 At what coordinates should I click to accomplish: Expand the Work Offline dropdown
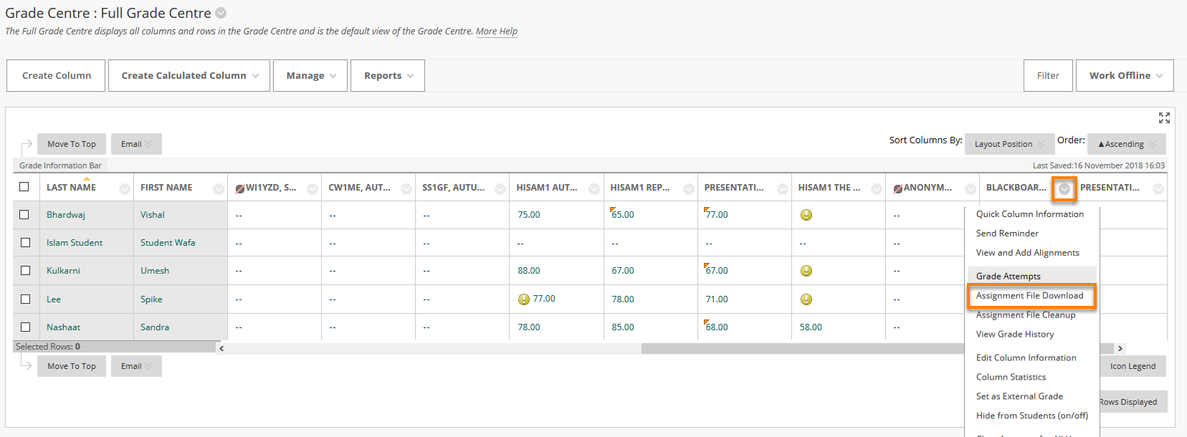pyautogui.click(x=1125, y=75)
